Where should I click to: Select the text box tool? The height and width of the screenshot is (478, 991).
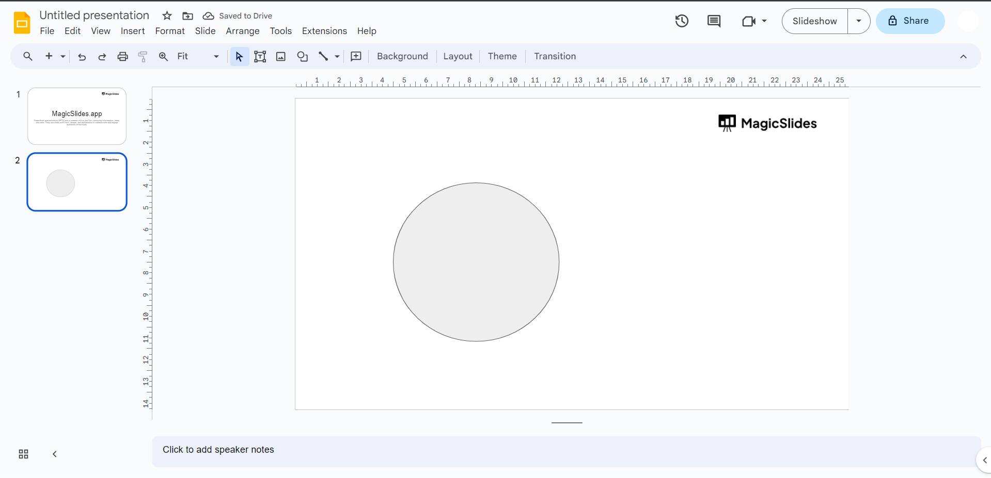pos(260,57)
